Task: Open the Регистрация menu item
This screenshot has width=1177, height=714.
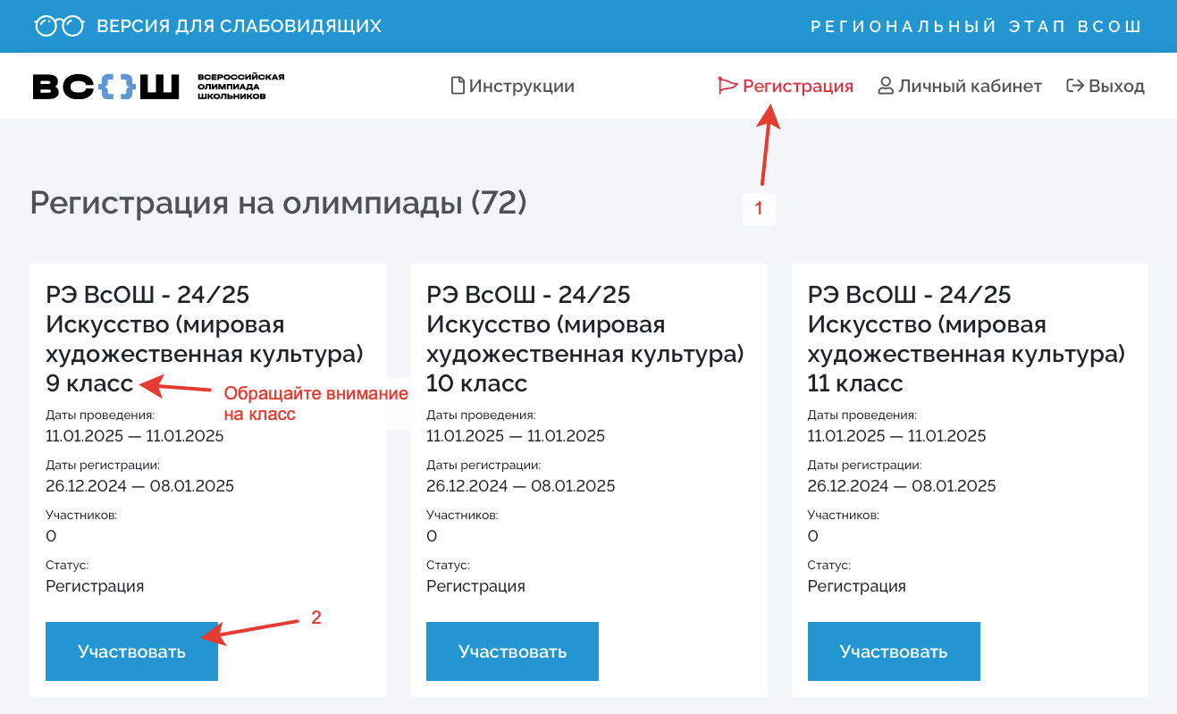Action: [x=797, y=87]
